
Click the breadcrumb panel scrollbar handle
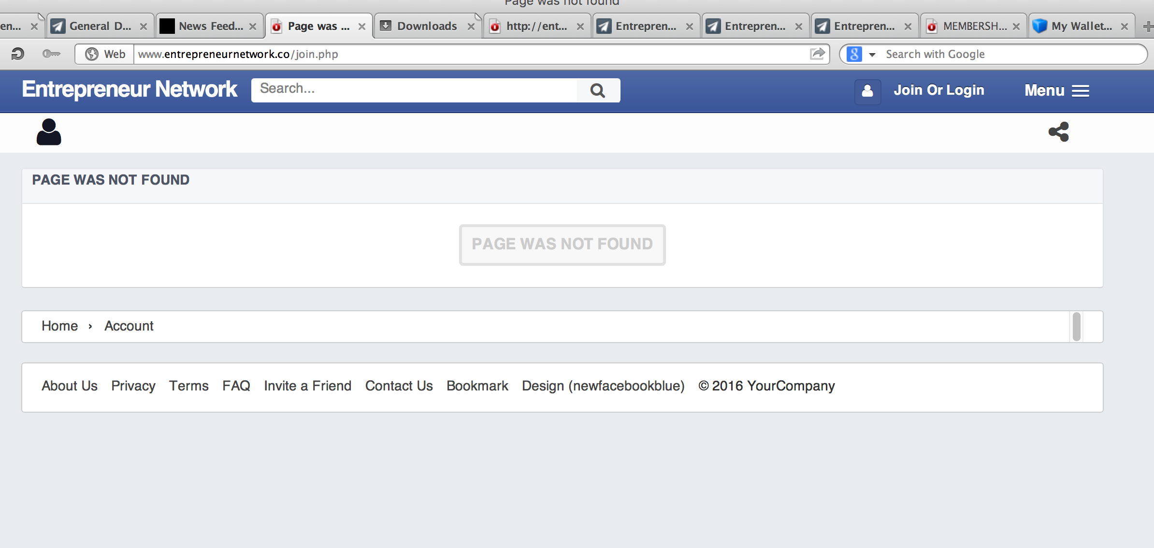point(1076,327)
